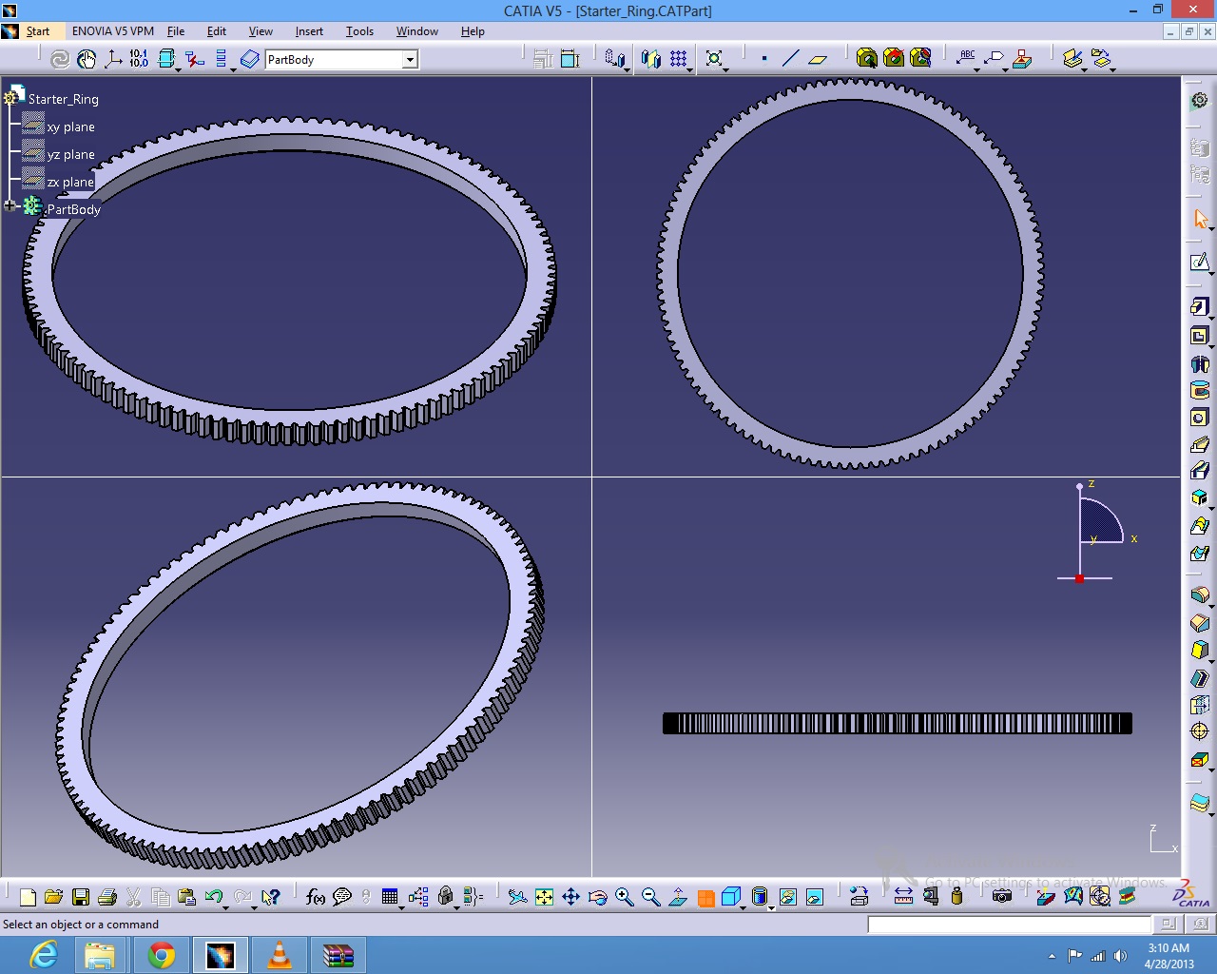Click the Design Table icon
The image size is (1217, 974).
390,896
